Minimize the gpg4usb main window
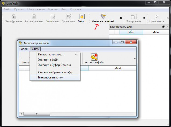Viewport: 171px width, 127px height. pyautogui.click(x=149, y=3)
